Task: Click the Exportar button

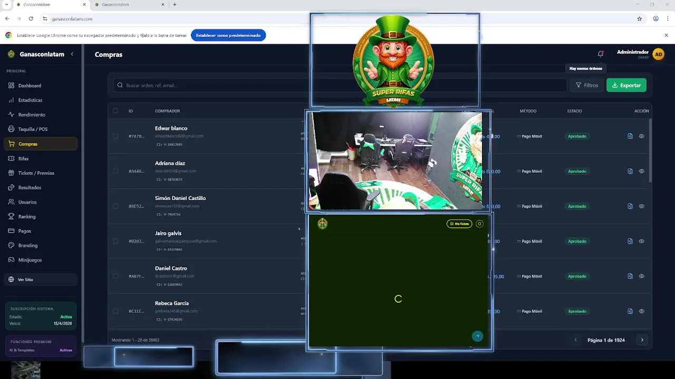Action: [626, 85]
